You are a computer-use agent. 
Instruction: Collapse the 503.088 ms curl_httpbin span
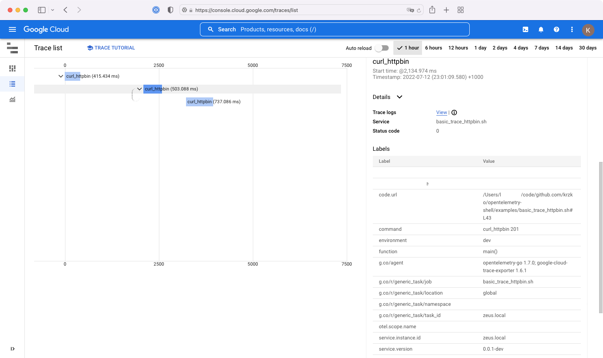140,89
